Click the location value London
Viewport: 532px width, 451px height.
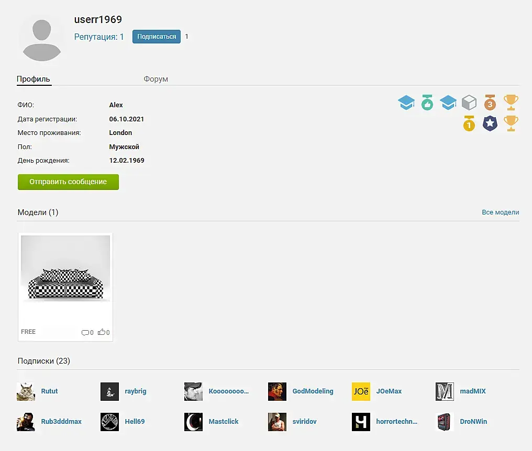tap(120, 132)
